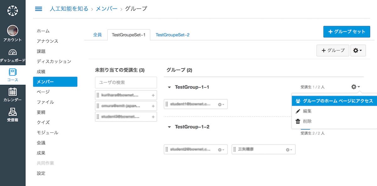Screen dimensions: 377x186
Task: Click the user search (ユーザの検索) field
Action: (x=126, y=82)
